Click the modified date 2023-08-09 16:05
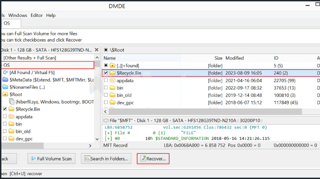The image size is (320, 179). point(243,73)
